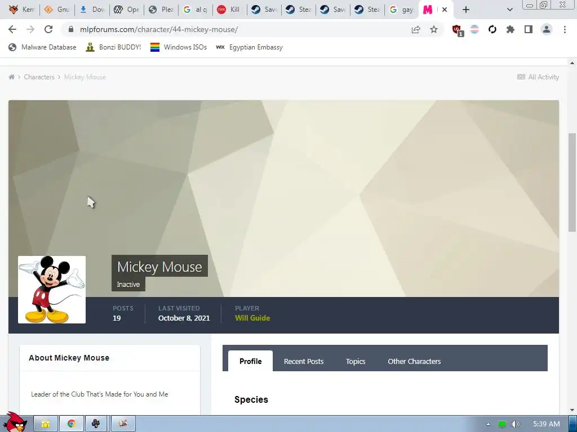Open the Chrome profile avatar

pyautogui.click(x=547, y=29)
